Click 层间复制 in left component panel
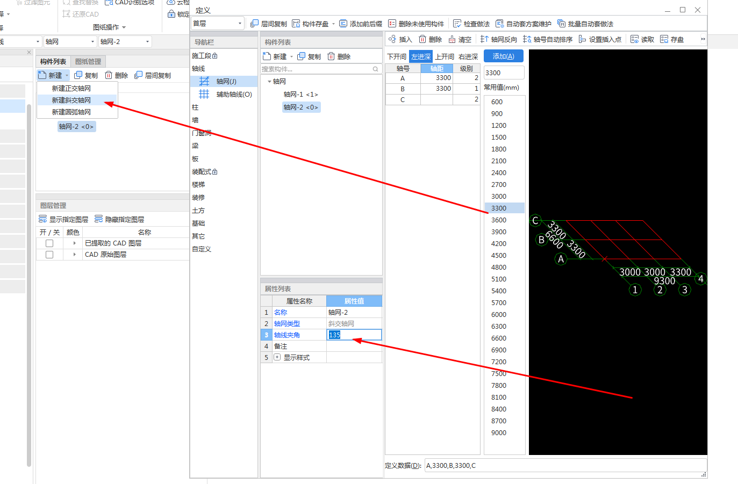The image size is (738, 484). point(153,75)
